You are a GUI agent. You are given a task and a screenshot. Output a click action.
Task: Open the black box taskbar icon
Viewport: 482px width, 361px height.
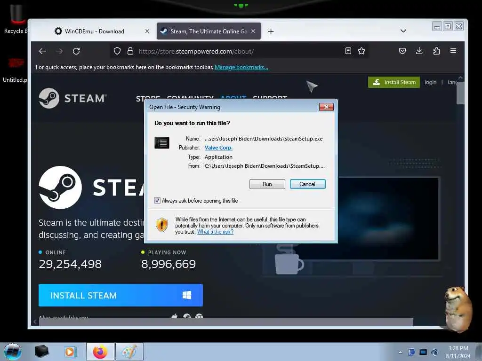click(x=42, y=352)
